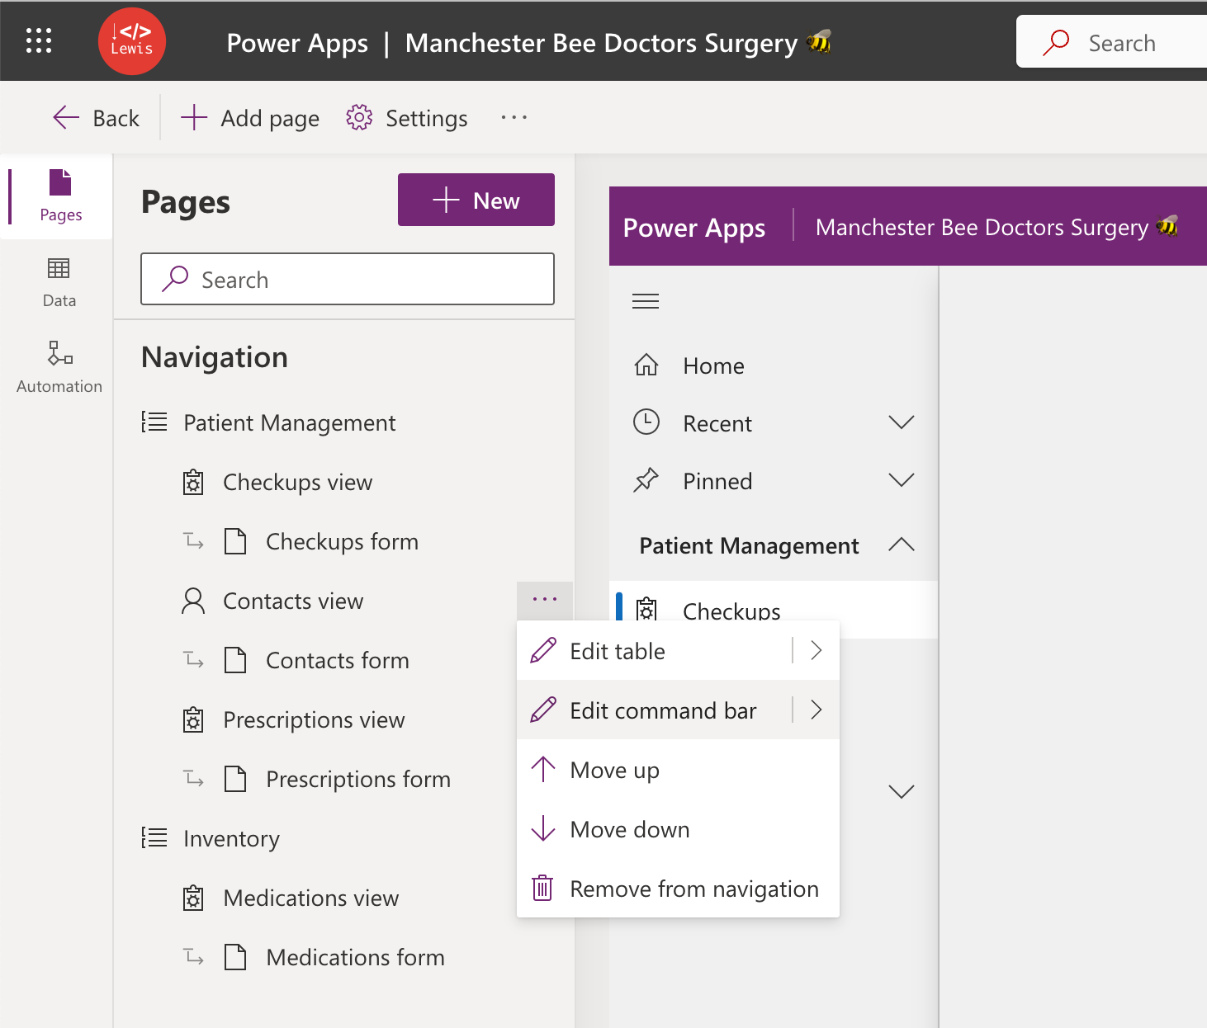Image resolution: width=1207 pixels, height=1028 pixels.
Task: Select the Checkups view page
Action: coord(297,482)
